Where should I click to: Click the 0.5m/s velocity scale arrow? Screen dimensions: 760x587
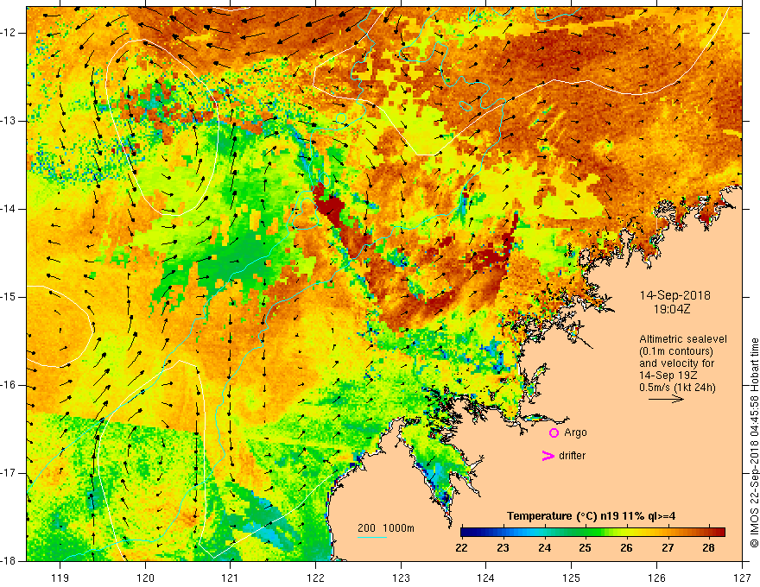[x=667, y=399]
